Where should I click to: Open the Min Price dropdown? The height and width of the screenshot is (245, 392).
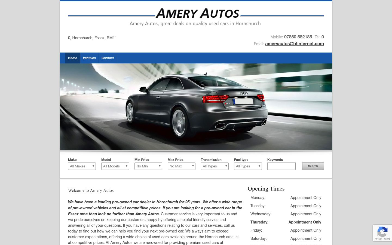coord(148,166)
